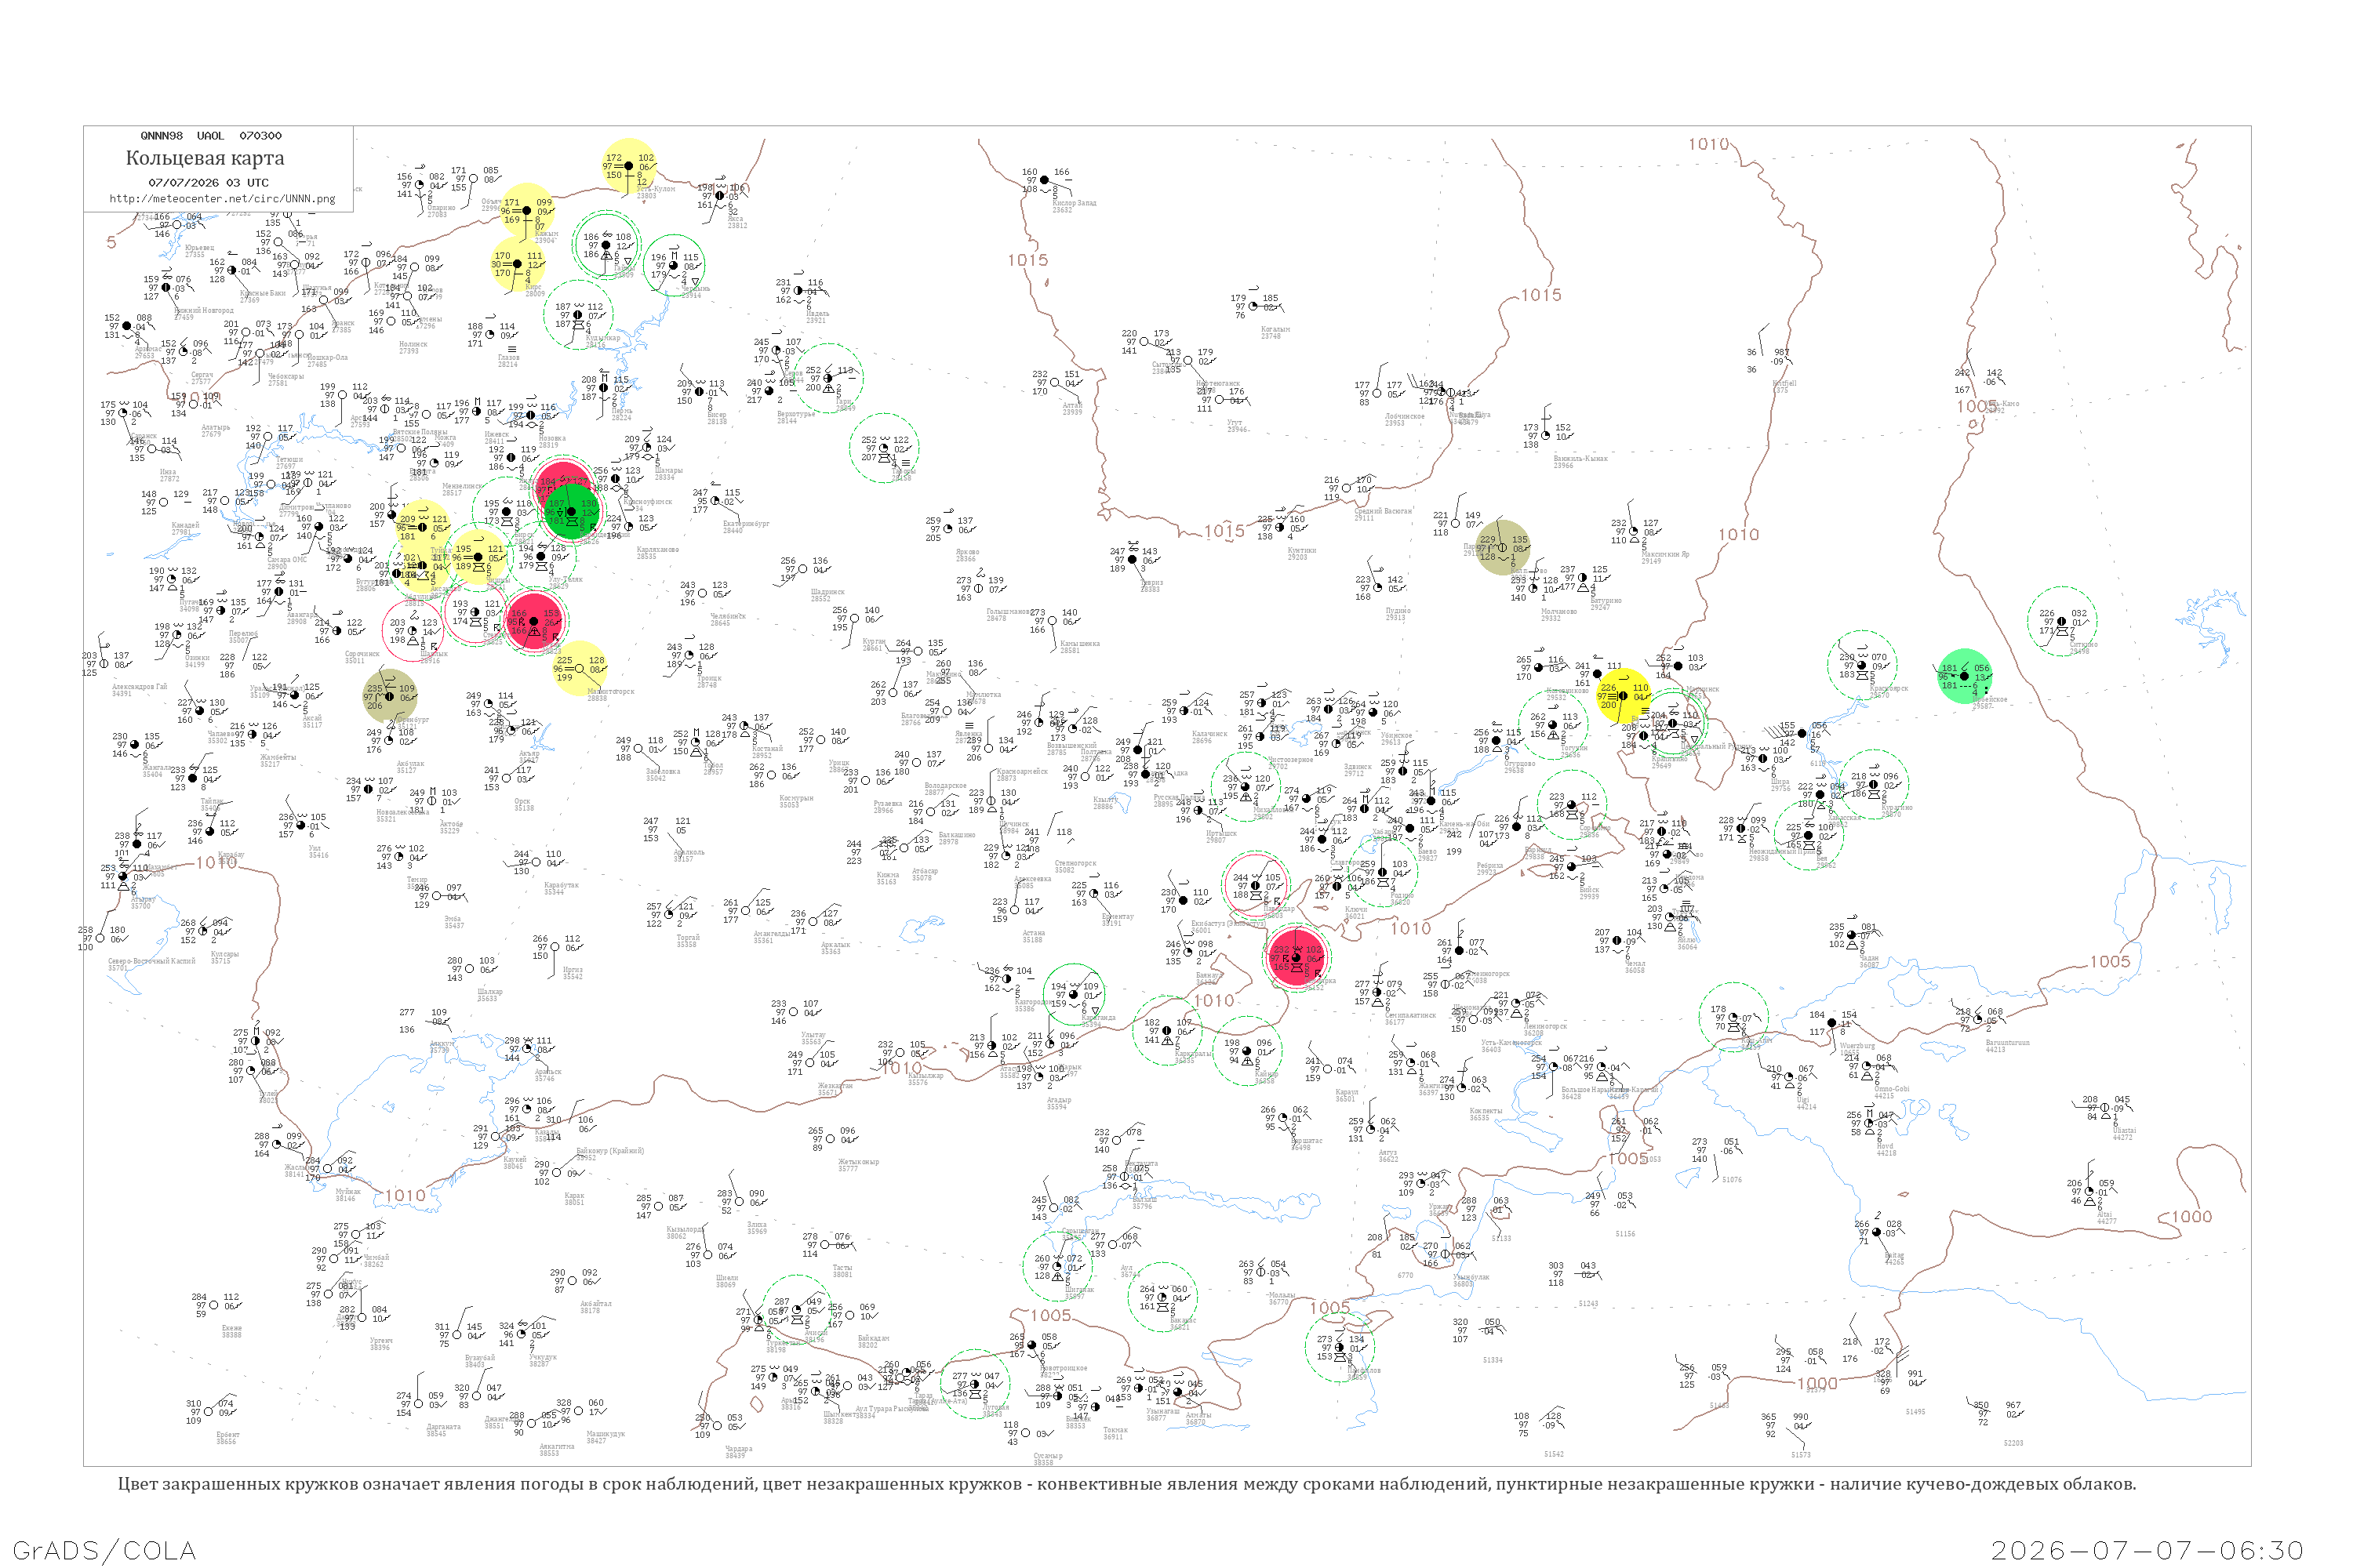Image resolution: width=2353 pixels, height=1568 pixels.
Task: Click the station label "Жезказган 35671"
Action: tap(835, 1090)
